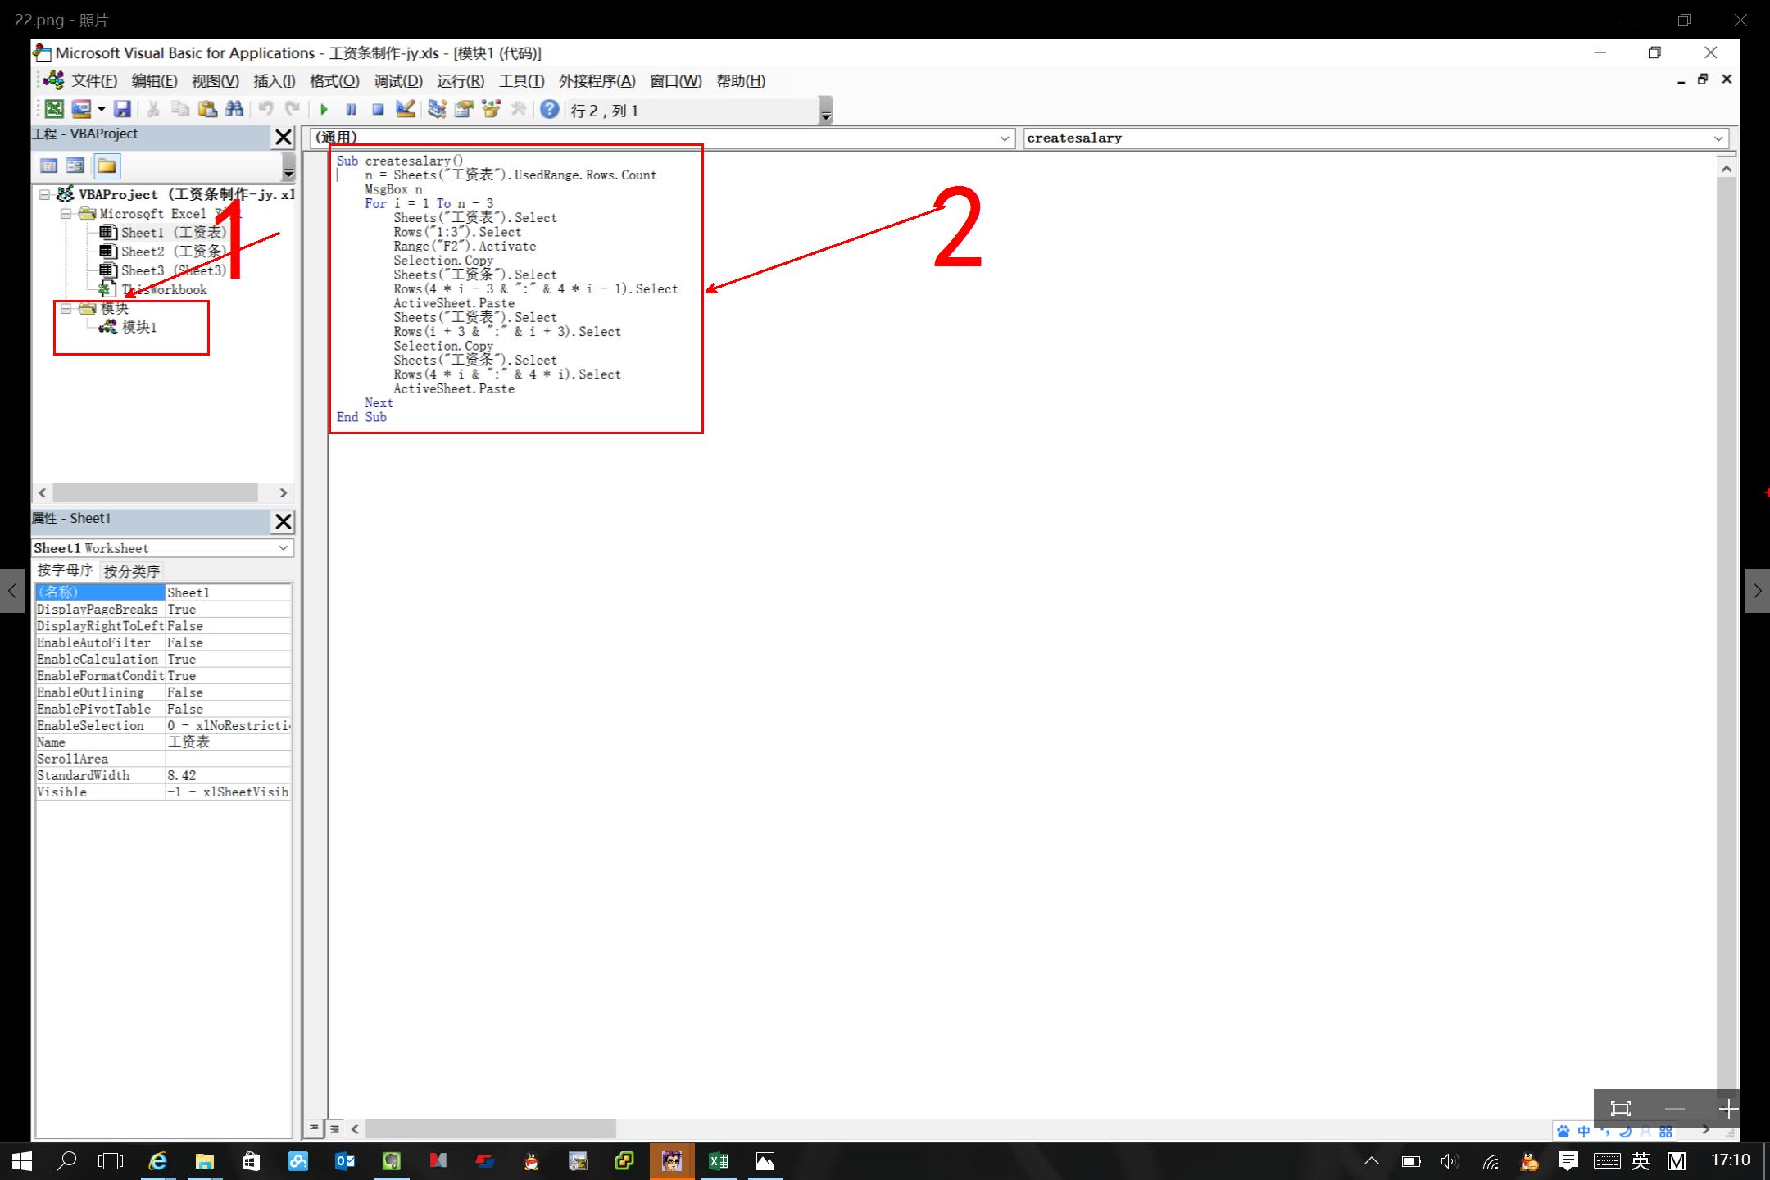Click the Find binoculars icon

234,110
